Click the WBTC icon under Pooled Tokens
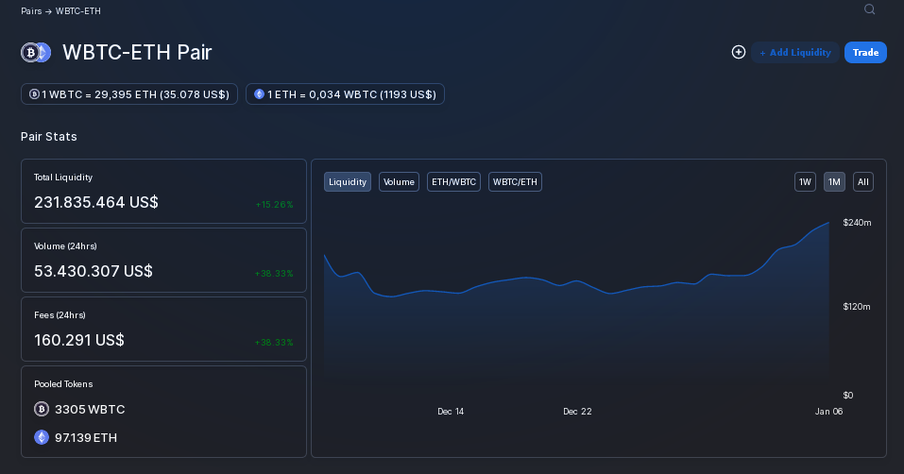The image size is (904, 474). pos(42,409)
